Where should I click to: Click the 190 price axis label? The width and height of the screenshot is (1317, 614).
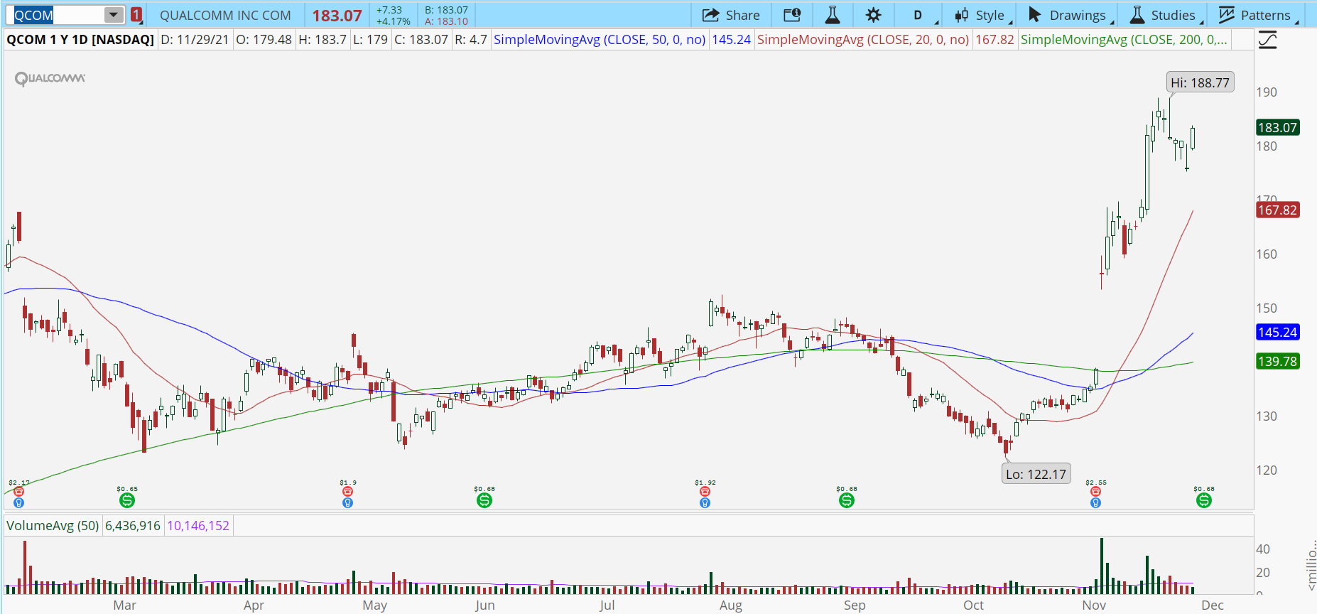1267,92
